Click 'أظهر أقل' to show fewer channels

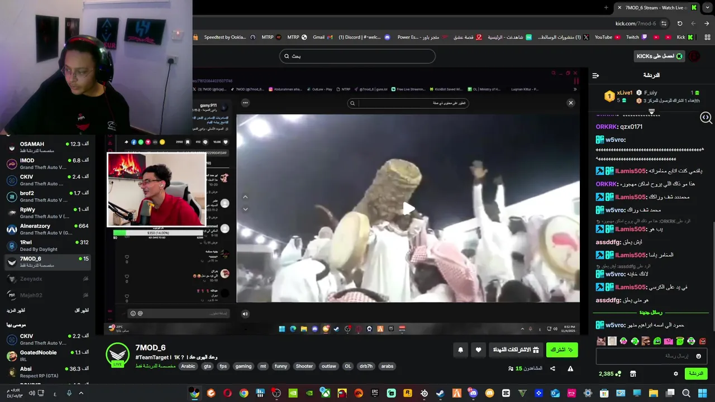coord(82,310)
